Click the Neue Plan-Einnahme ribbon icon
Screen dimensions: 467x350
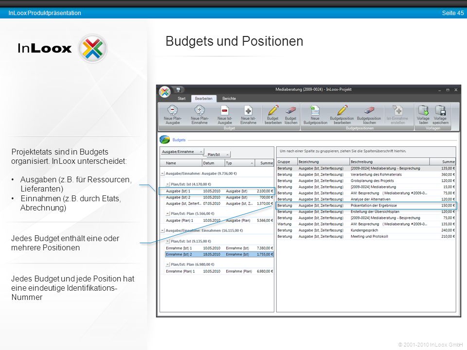pyautogui.click(x=199, y=110)
